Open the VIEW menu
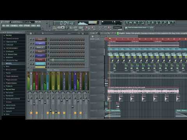Screen dimensions: 187x140 pos(21,26)
